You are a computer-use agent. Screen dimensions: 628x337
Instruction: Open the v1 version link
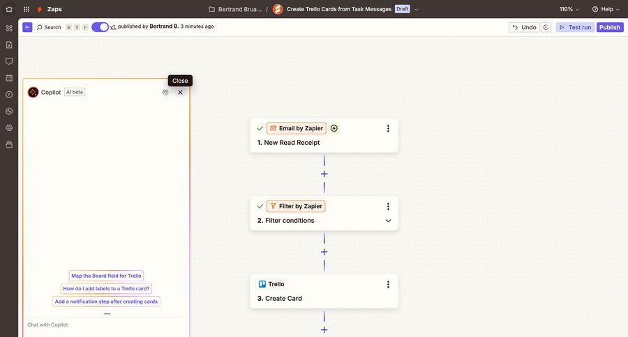[x=113, y=26]
